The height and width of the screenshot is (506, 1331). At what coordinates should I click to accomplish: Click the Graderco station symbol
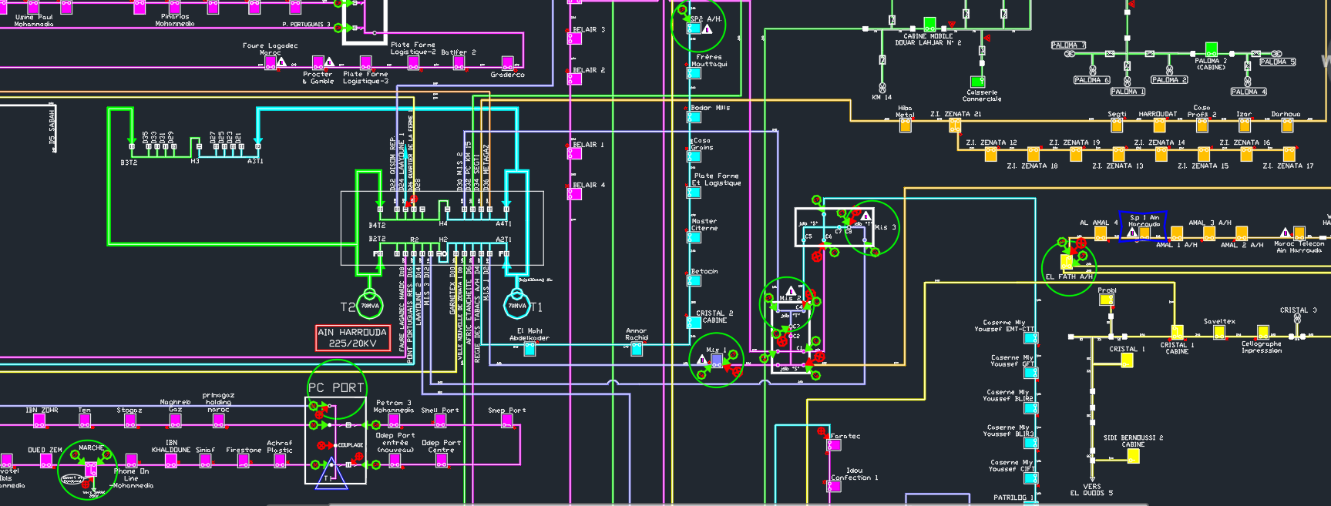point(508,62)
